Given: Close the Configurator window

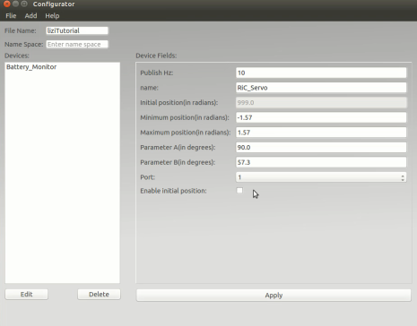Looking at the screenshot, I should (x=6, y=4).
